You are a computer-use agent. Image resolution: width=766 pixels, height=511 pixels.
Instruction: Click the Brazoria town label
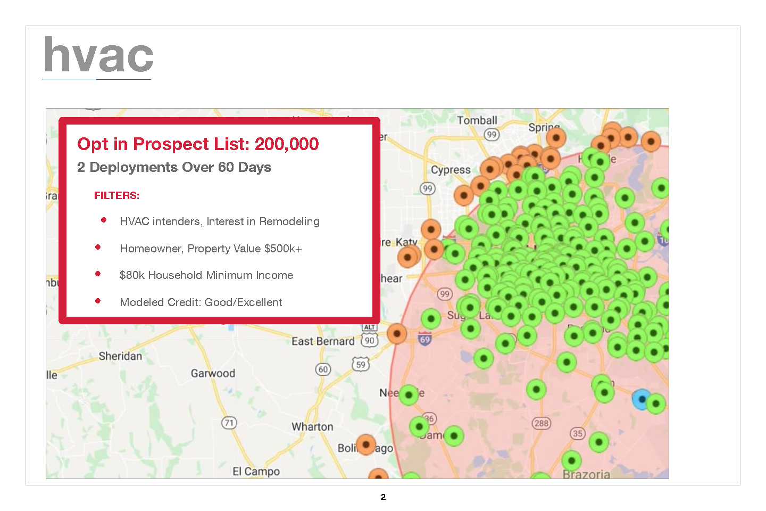click(x=586, y=474)
